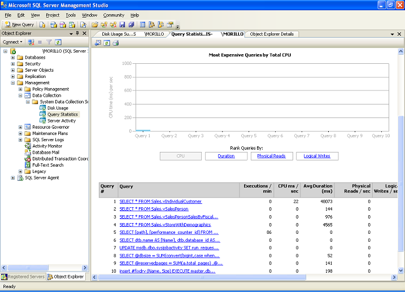The image size is (405, 292).
Task: Click report horizontal scrollbar right arrow
Action: 394,277
